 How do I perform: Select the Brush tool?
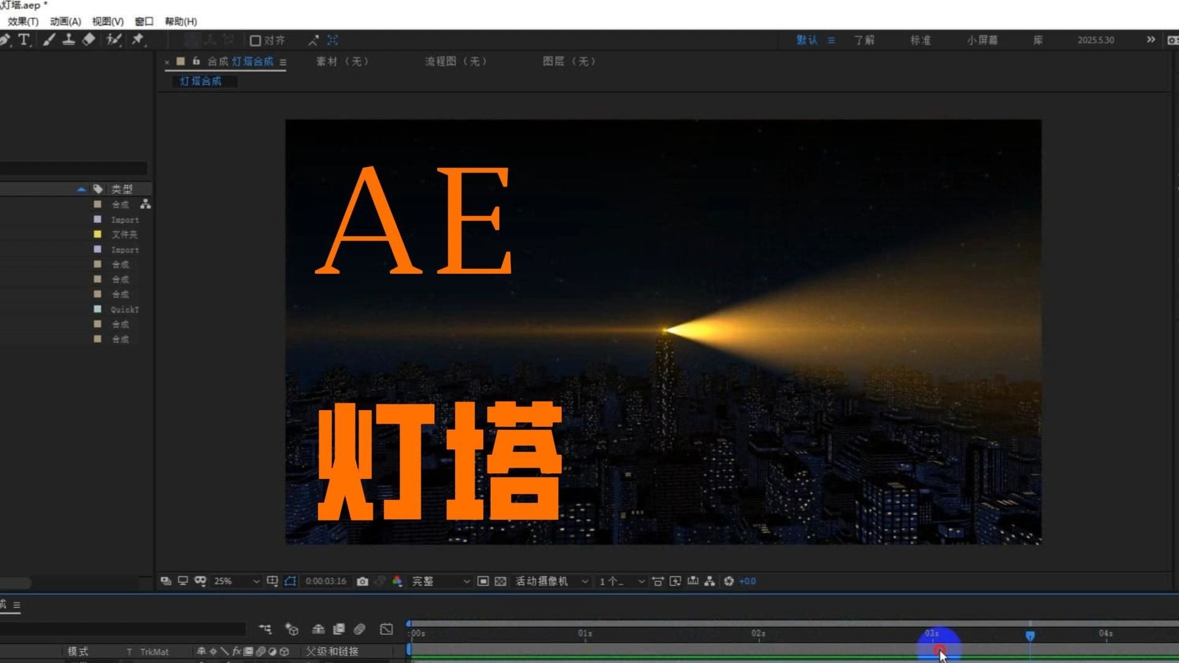(x=49, y=40)
